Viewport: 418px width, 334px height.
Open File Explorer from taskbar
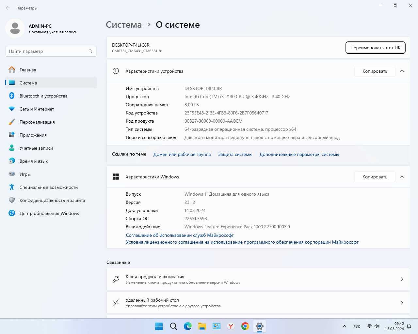tap(202, 326)
